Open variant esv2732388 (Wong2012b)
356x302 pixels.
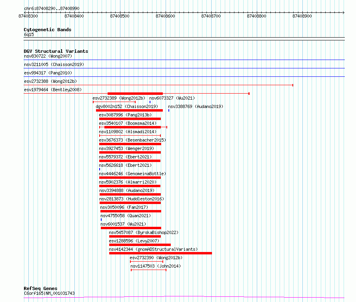tap(50, 81)
